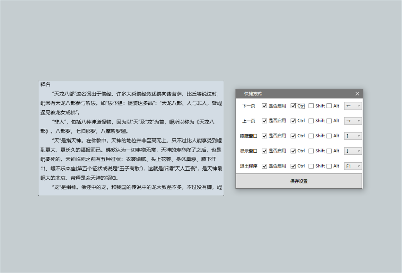Enable Shift for the 退出程序 shortcut
Image resolution: width=402 pixels, height=273 pixels.
click(x=311, y=166)
